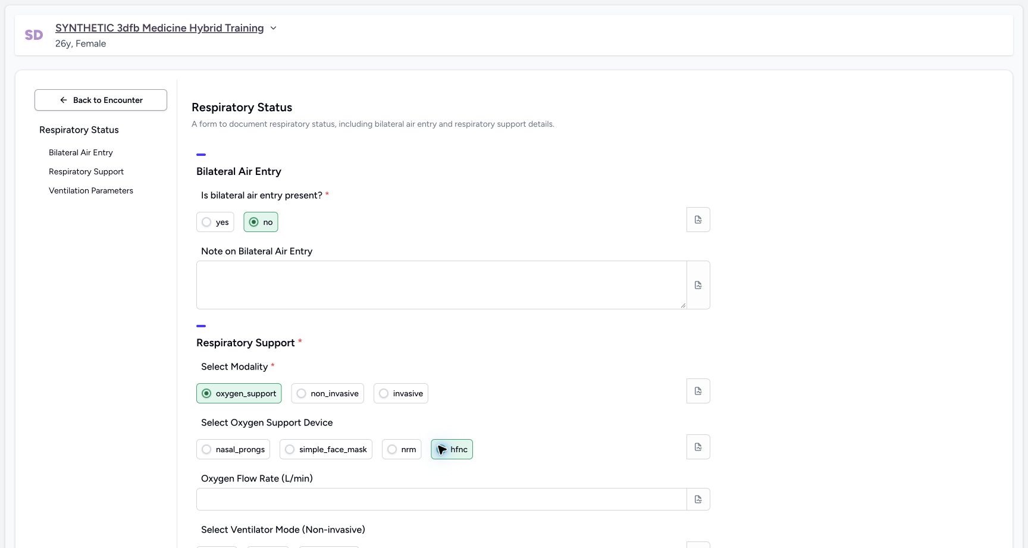Screen dimensions: 1028x548
Task: Select the nrm oxygen device option
Action: tap(402, 449)
